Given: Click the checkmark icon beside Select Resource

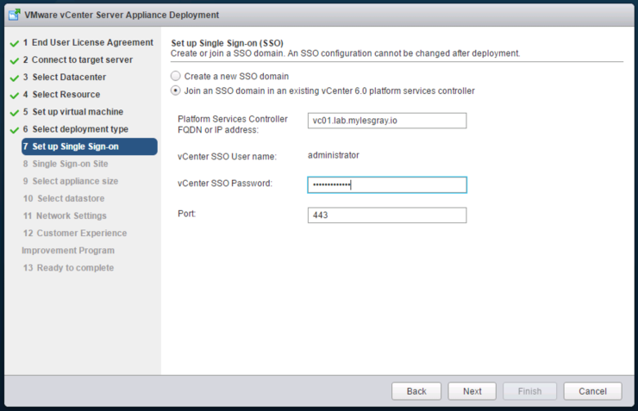Looking at the screenshot, I should click(x=15, y=96).
